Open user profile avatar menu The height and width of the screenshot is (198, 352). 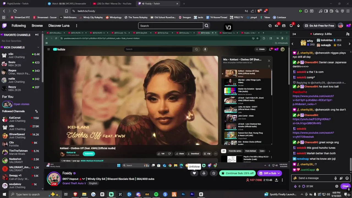[340, 26]
